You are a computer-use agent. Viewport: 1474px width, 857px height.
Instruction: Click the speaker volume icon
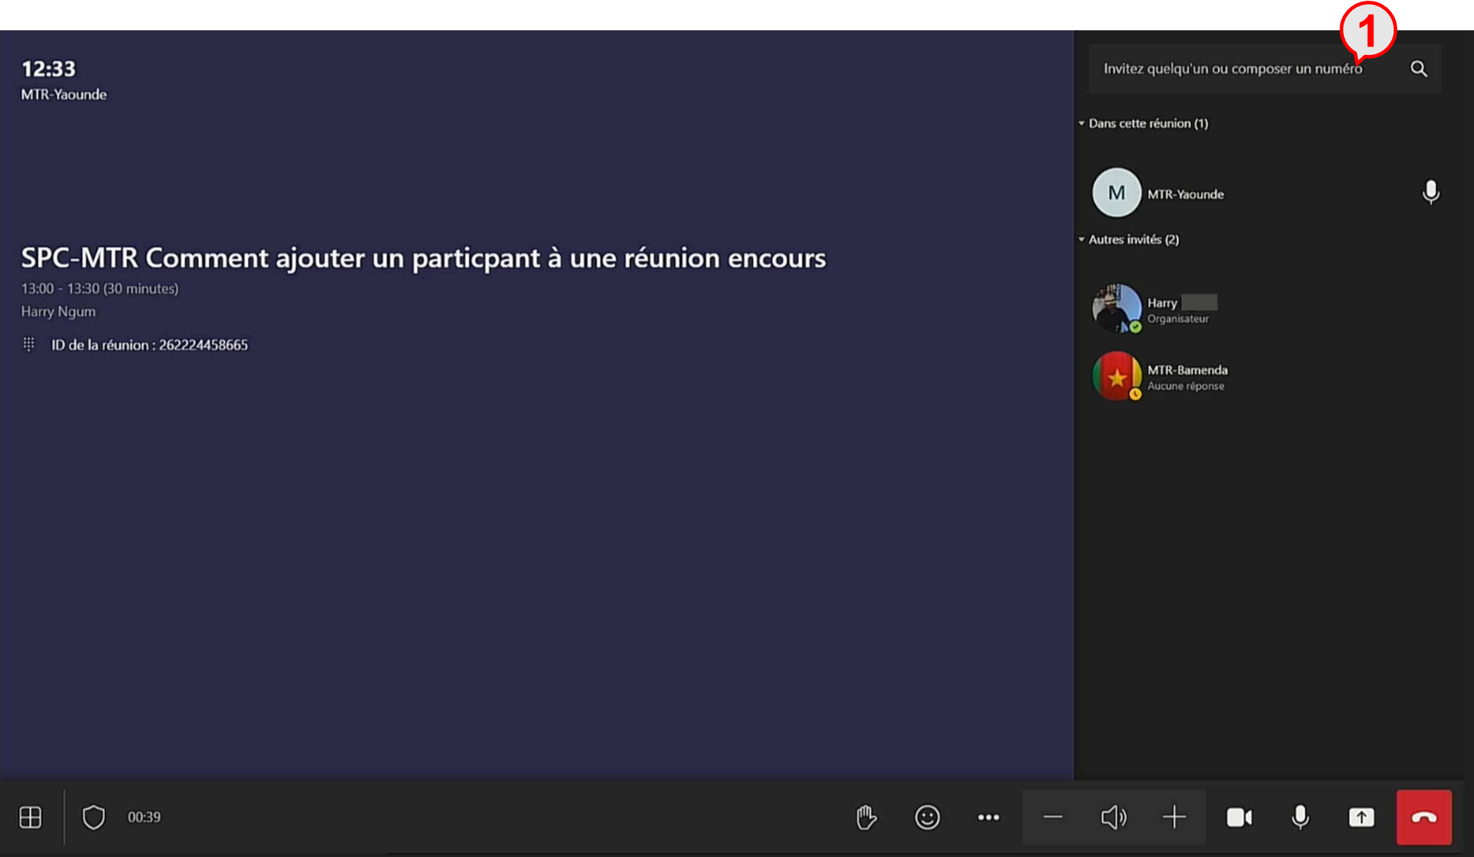[1113, 817]
